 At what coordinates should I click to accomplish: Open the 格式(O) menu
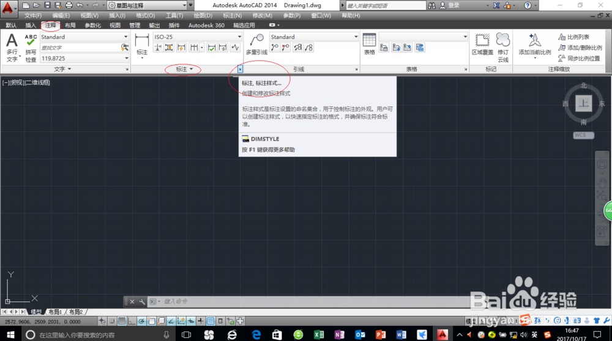point(146,16)
